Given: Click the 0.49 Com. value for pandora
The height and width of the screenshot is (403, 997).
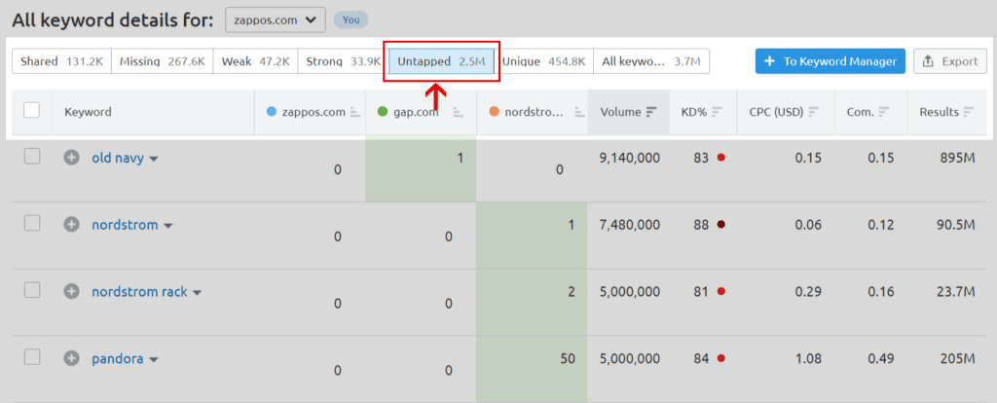Looking at the screenshot, I should coord(881,358).
